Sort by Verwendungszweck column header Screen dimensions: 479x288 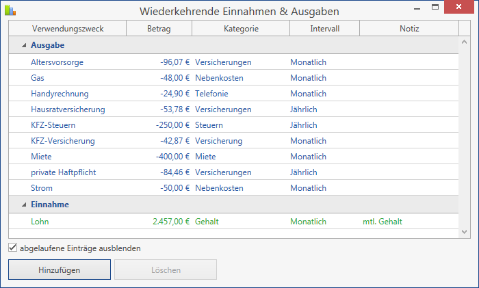click(x=68, y=29)
